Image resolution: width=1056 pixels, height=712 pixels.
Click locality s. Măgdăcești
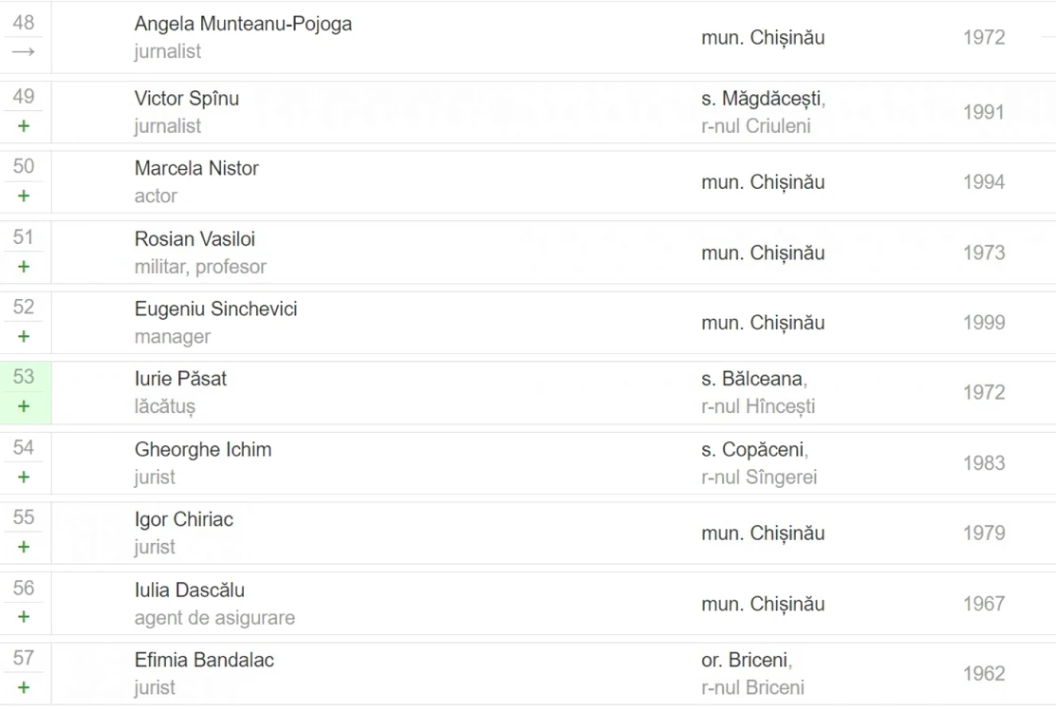tap(763, 99)
